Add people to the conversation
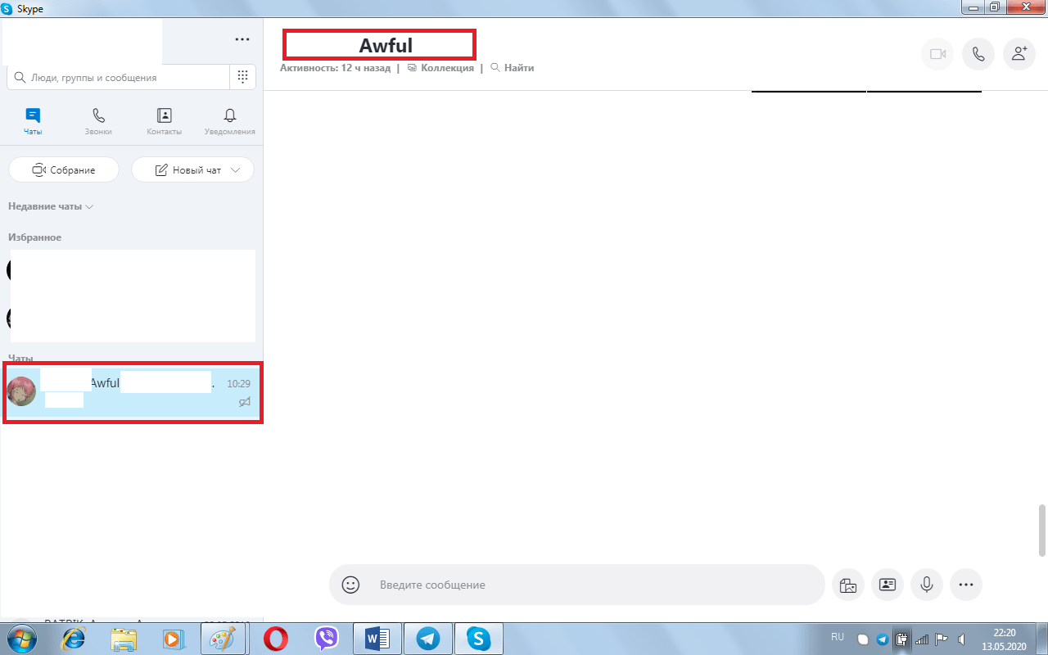The image size is (1048, 655). [1019, 54]
